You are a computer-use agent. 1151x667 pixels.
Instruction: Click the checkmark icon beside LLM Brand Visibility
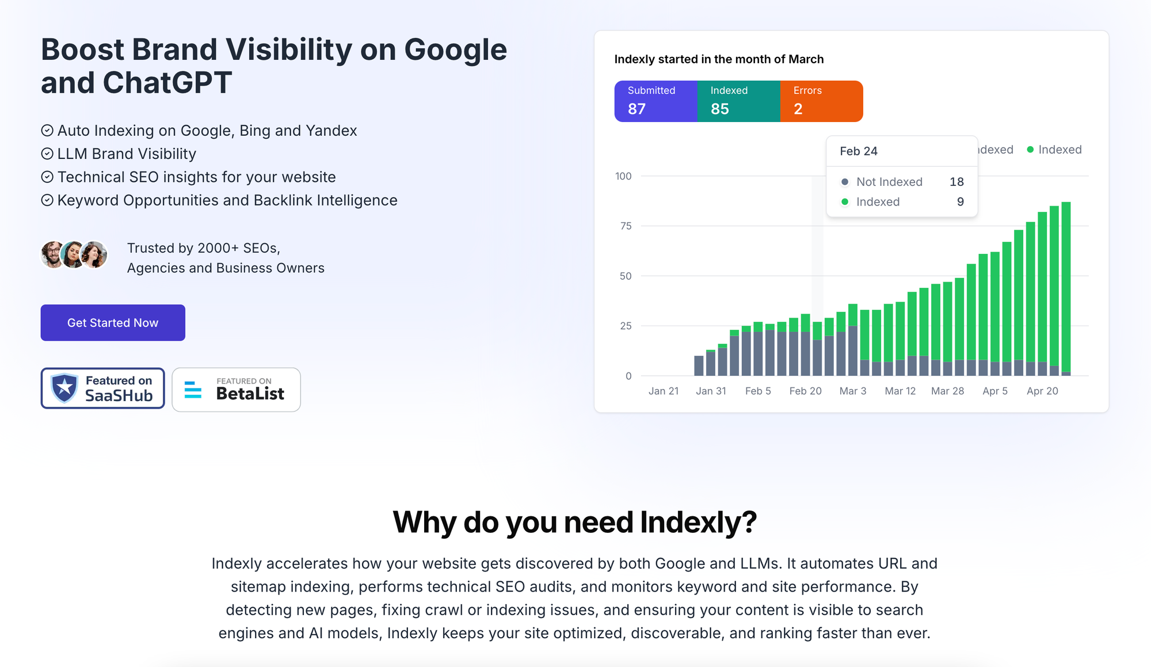coord(47,154)
